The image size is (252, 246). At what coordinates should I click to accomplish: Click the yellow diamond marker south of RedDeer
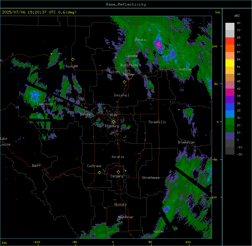(x=125, y=82)
